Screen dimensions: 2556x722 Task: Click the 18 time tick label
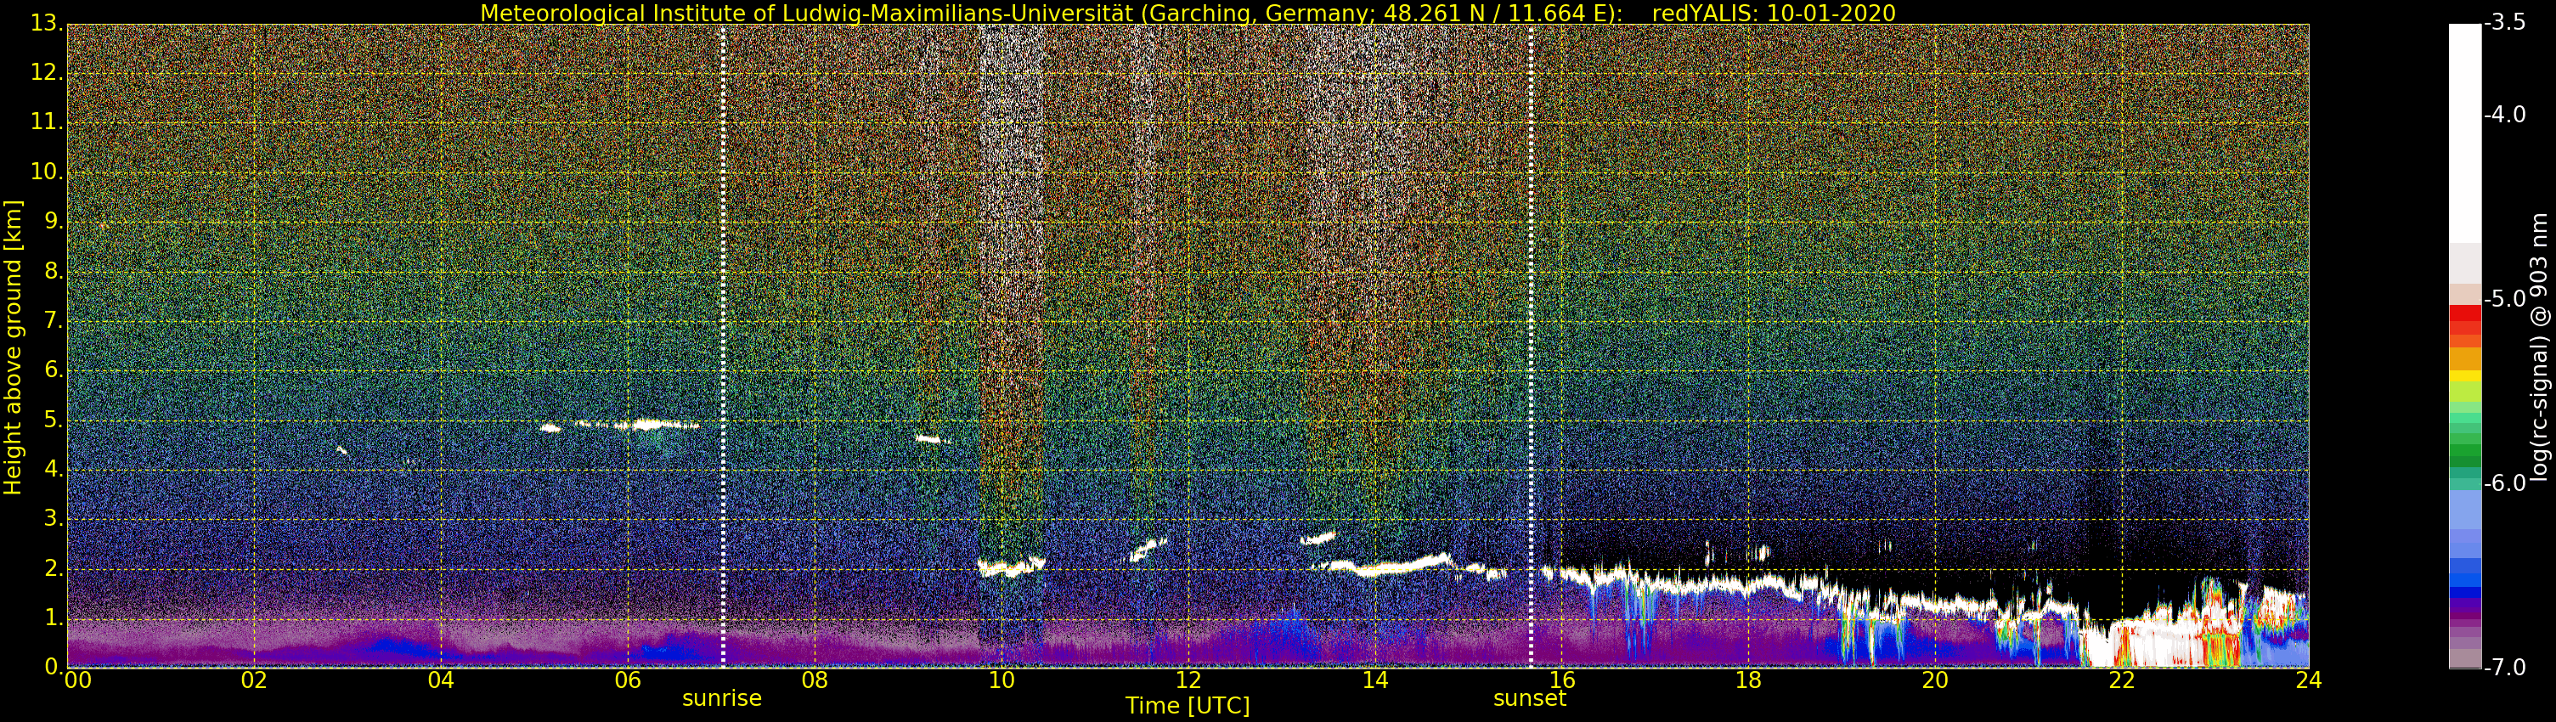pyautogui.click(x=1748, y=680)
